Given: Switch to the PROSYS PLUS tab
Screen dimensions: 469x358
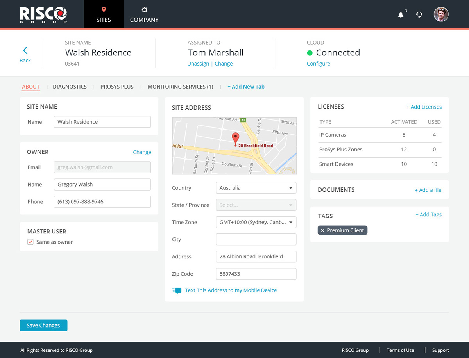Looking at the screenshot, I should point(117,87).
